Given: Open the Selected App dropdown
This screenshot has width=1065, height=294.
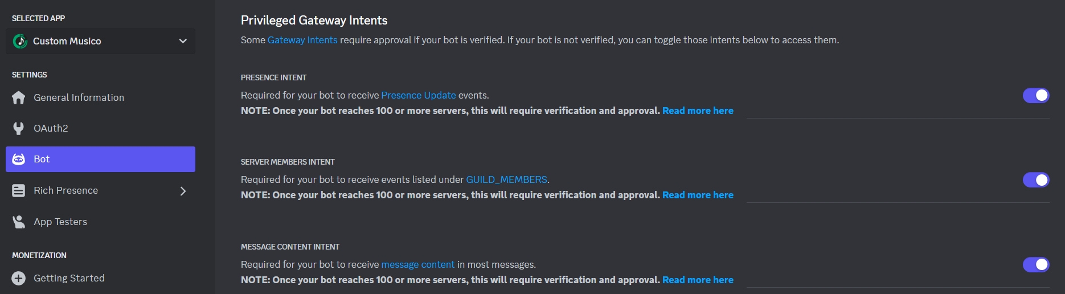Looking at the screenshot, I should click(183, 41).
